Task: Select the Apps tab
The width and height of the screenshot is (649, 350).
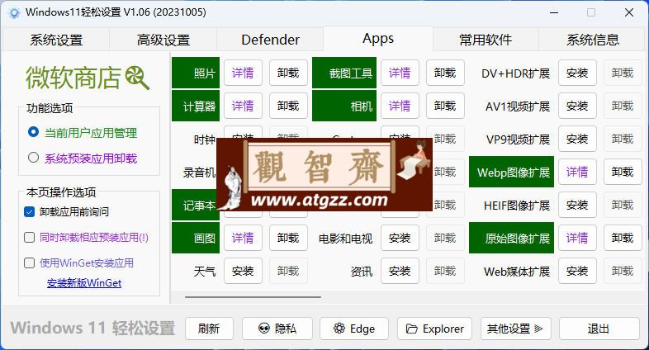Action: point(378,39)
